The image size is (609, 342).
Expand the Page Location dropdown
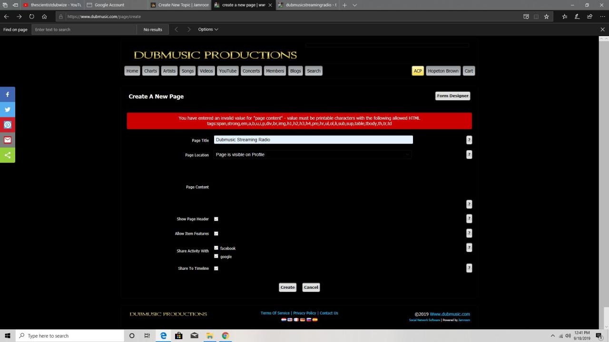click(312, 155)
